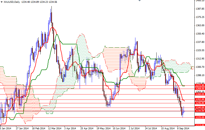Click the 15 Aug 2014 date label
Image resolution: width=205 pixels, height=130 pixels.
coord(168,128)
